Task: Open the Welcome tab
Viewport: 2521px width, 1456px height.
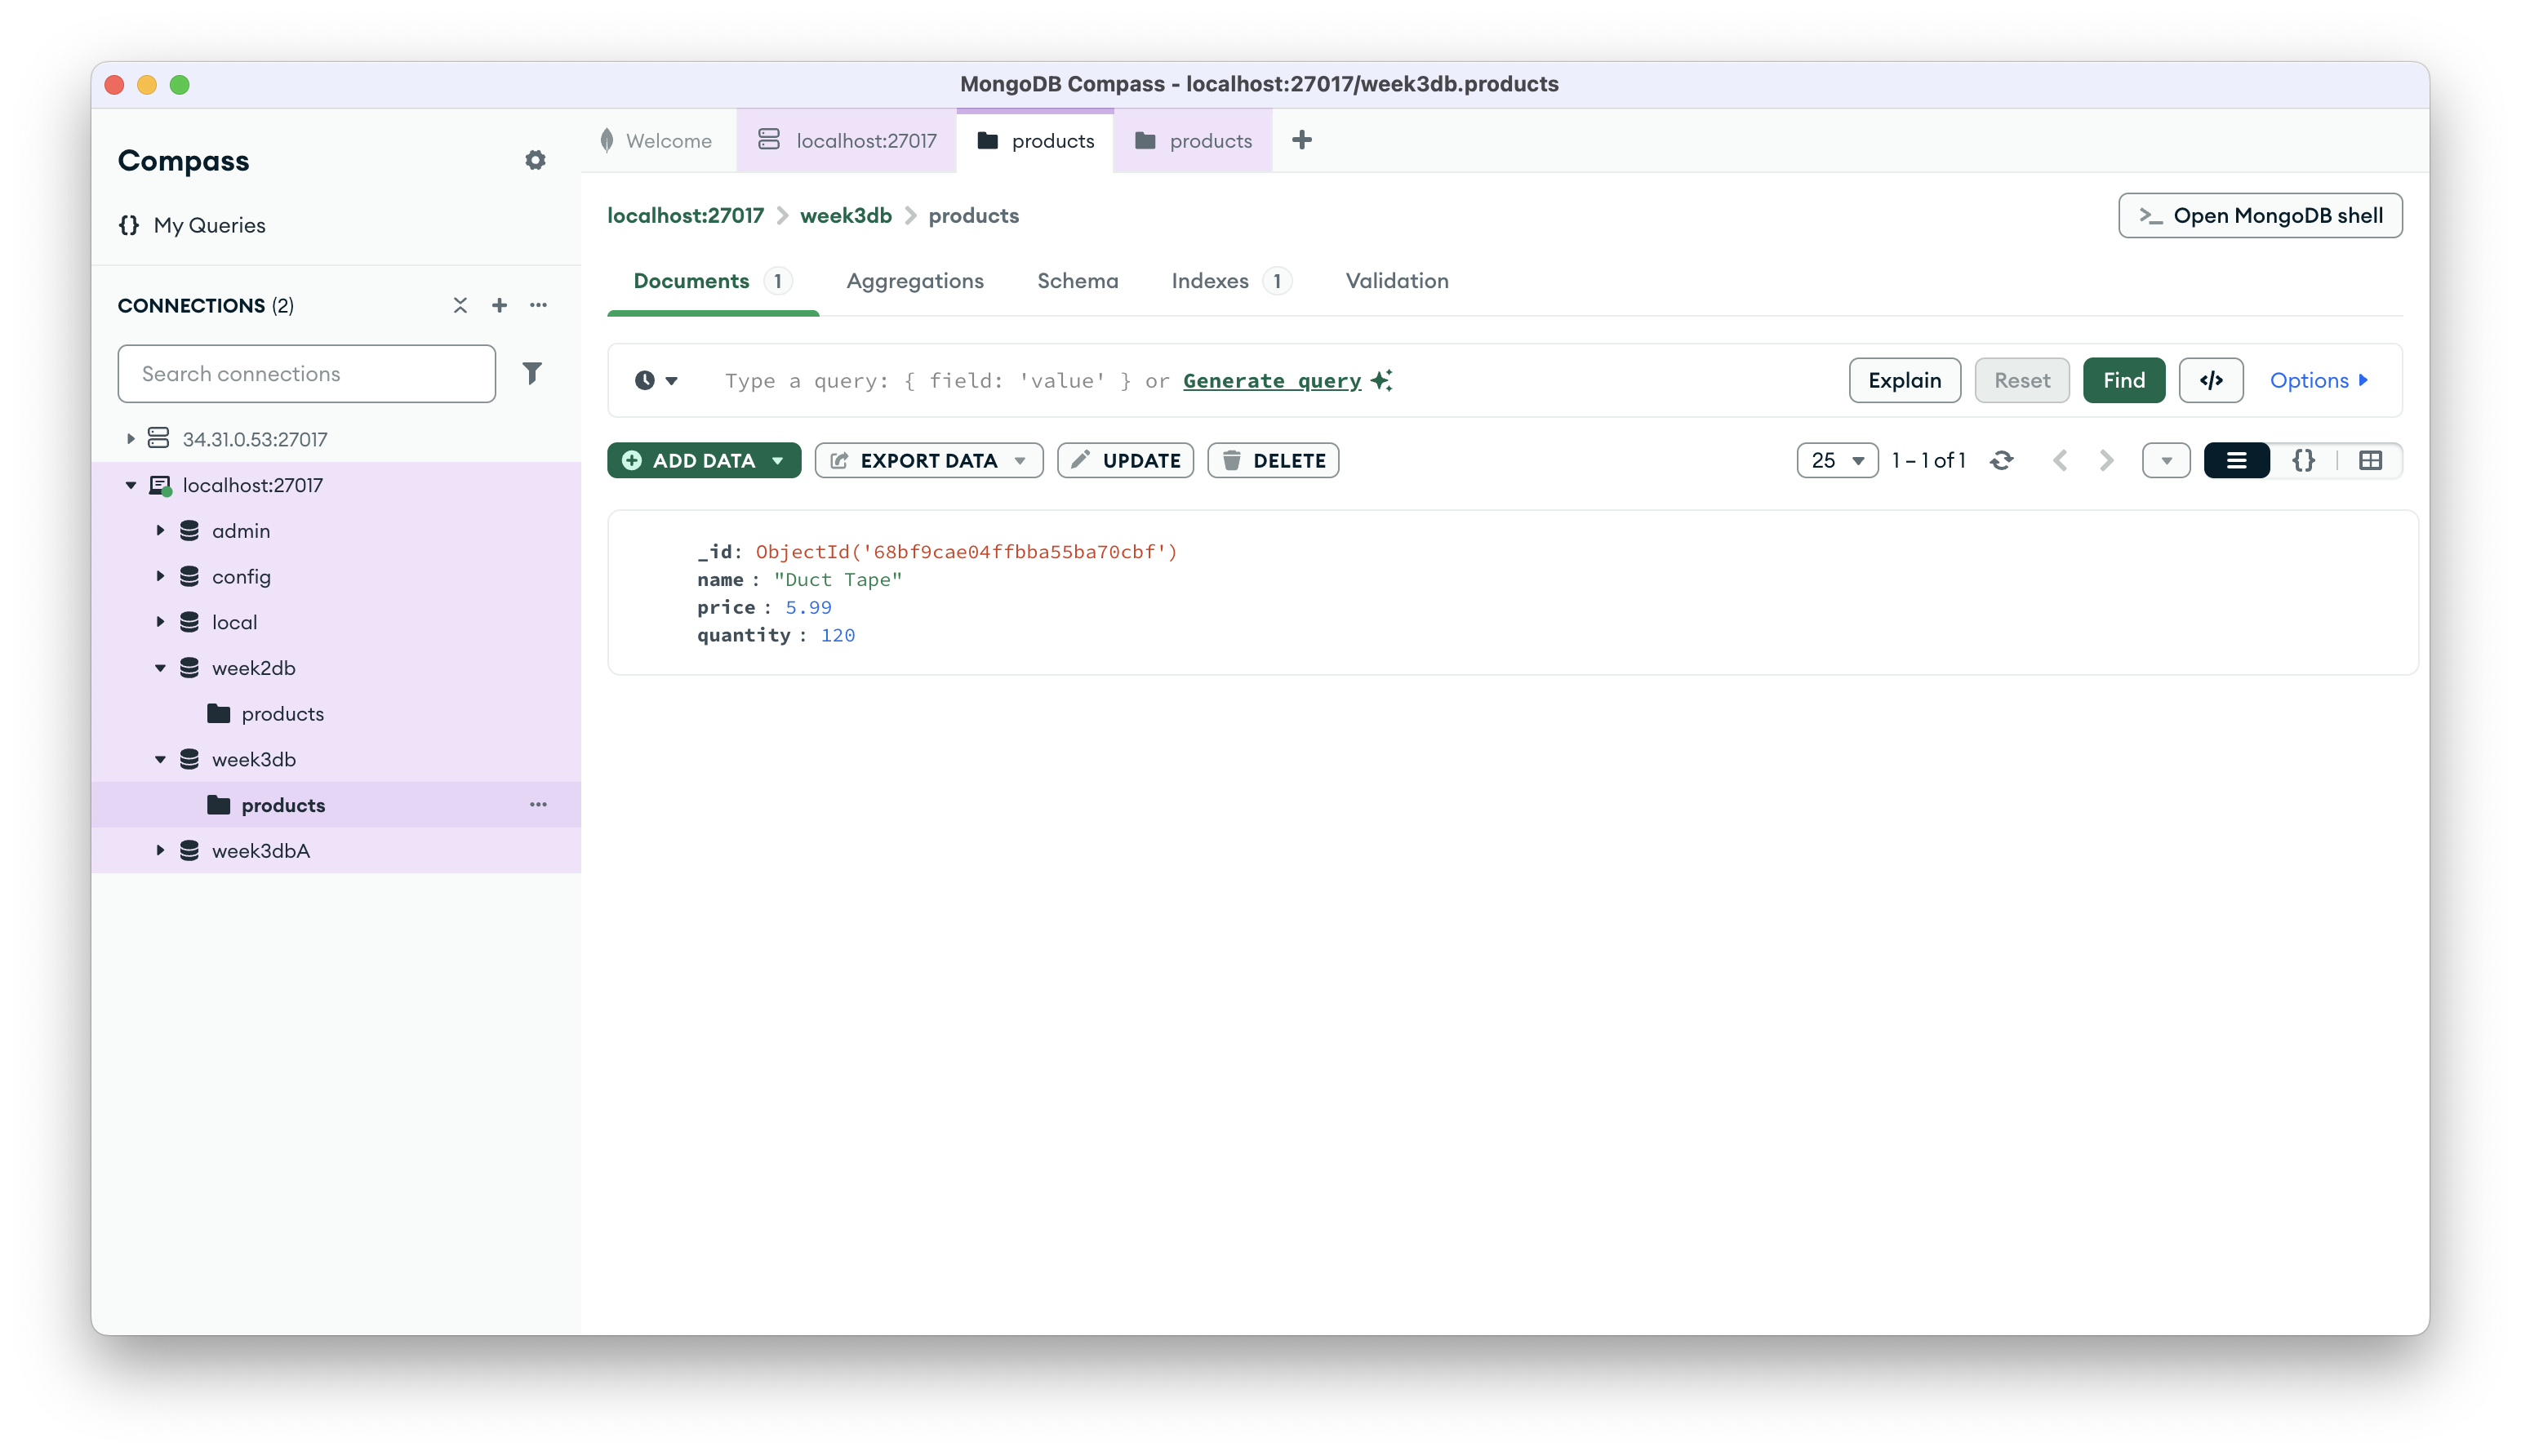Action: tap(657, 140)
